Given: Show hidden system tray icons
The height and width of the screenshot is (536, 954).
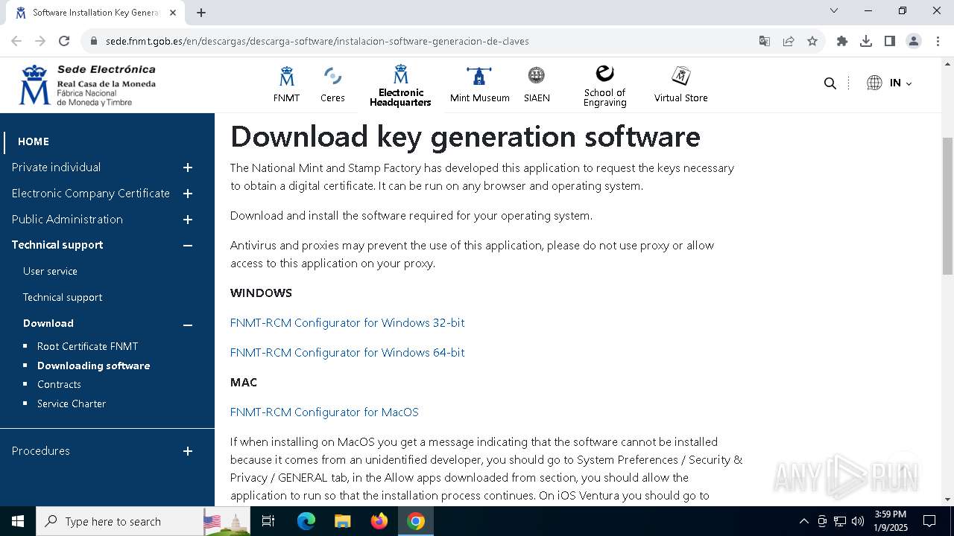Looking at the screenshot, I should [x=803, y=521].
